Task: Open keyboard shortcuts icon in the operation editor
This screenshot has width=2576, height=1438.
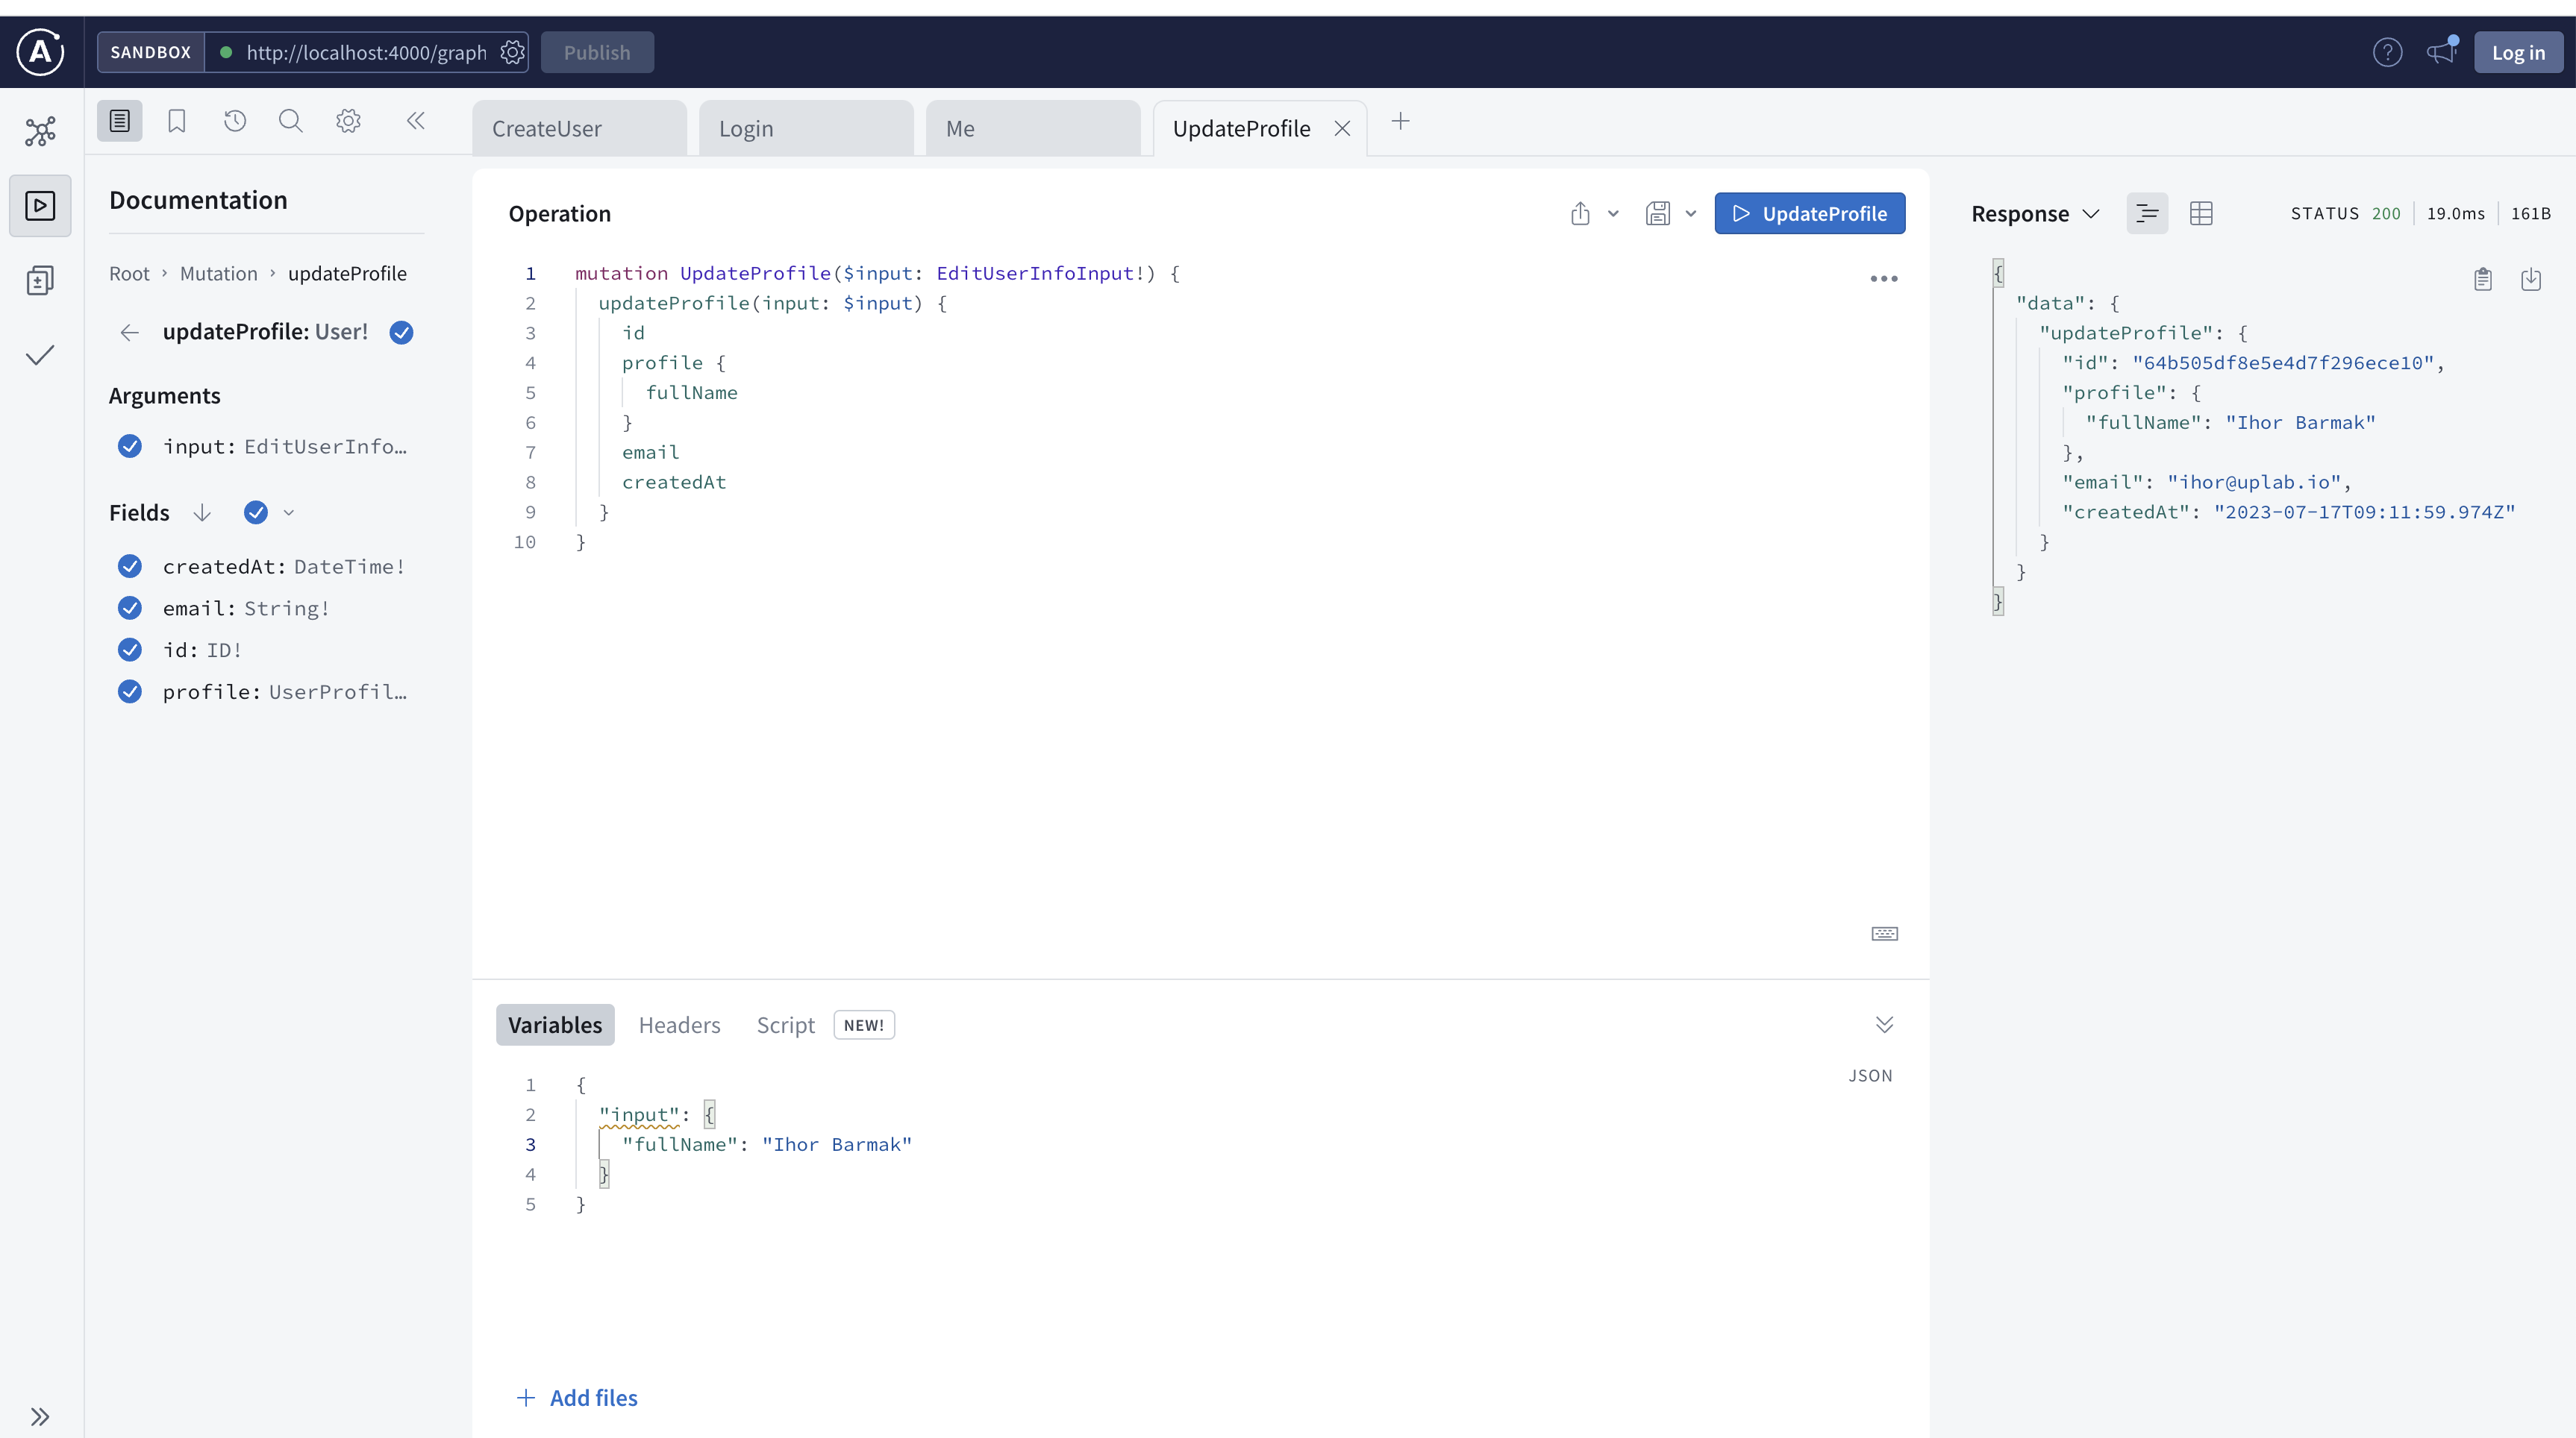Action: coord(1884,933)
